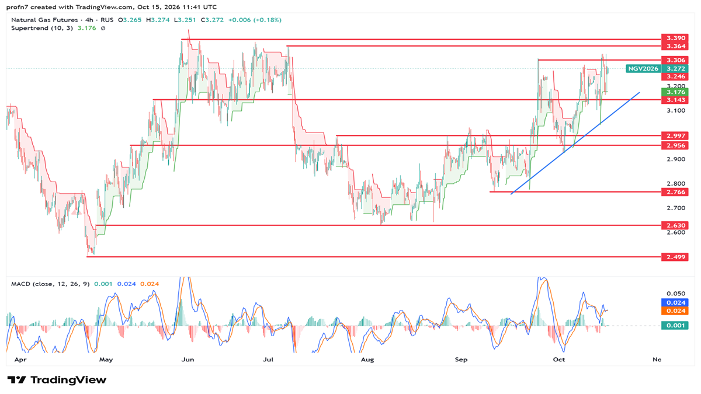Viewport: 701px width, 394px height.
Task: Select the blue 0.024 value in MACD legend
Action: 127,284
